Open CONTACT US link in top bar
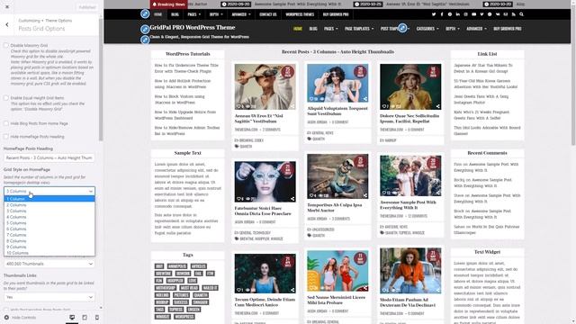This screenshot has width=576, height=324. [x=268, y=14]
